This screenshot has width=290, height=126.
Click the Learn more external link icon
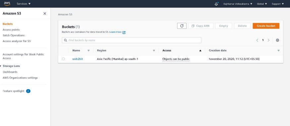point(124,32)
